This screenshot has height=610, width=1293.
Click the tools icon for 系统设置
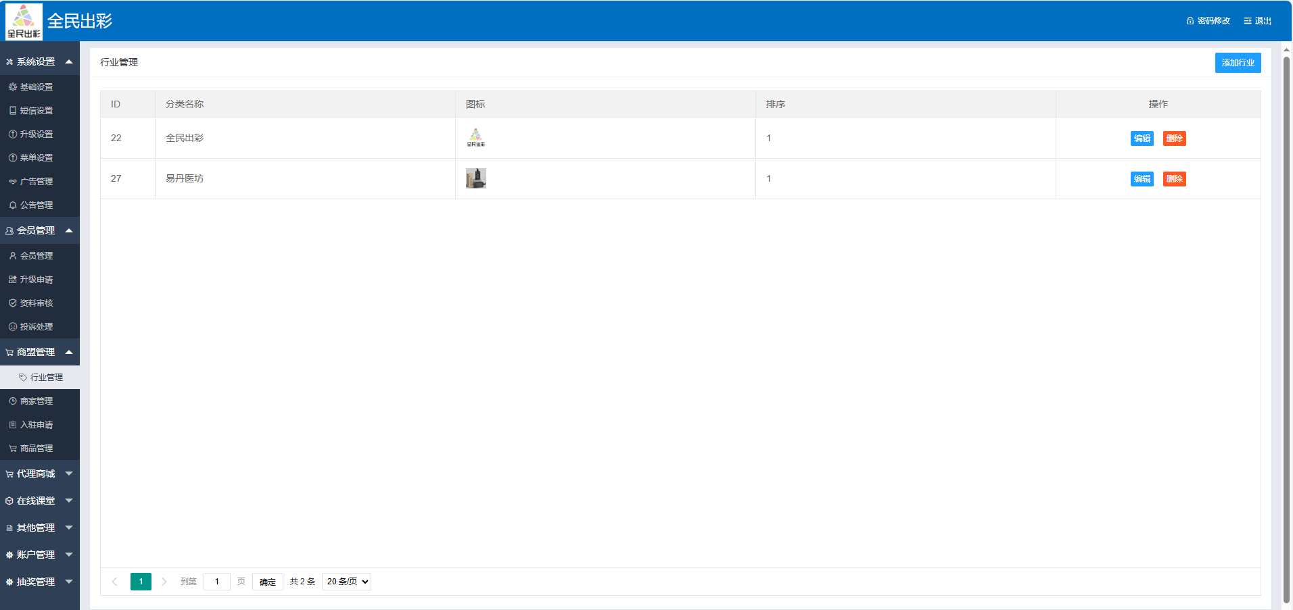(x=9, y=62)
